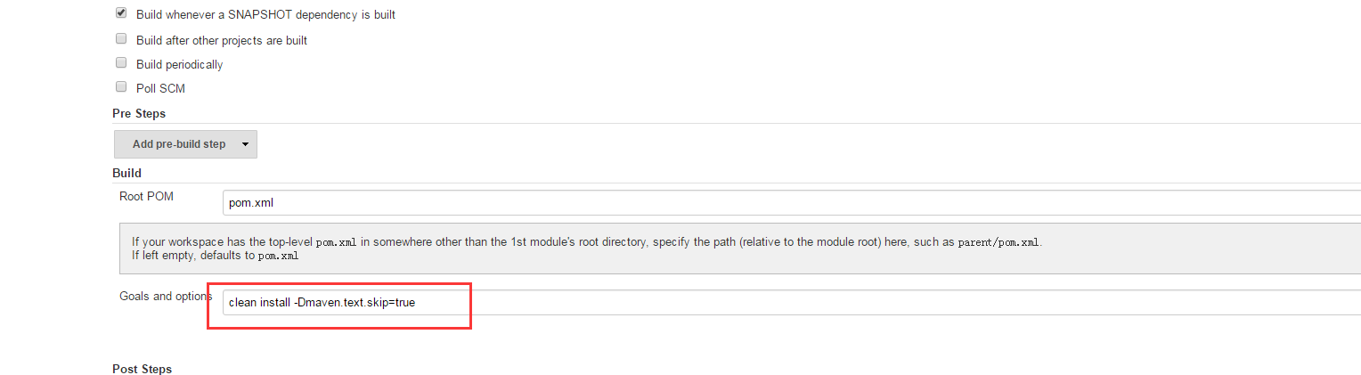Enable Build after other projects are built checkbox
1361x375 pixels.
point(121,39)
